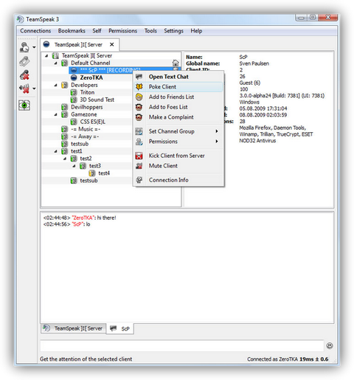
Task: Collapse the test3 channel node
Action: (x=74, y=166)
